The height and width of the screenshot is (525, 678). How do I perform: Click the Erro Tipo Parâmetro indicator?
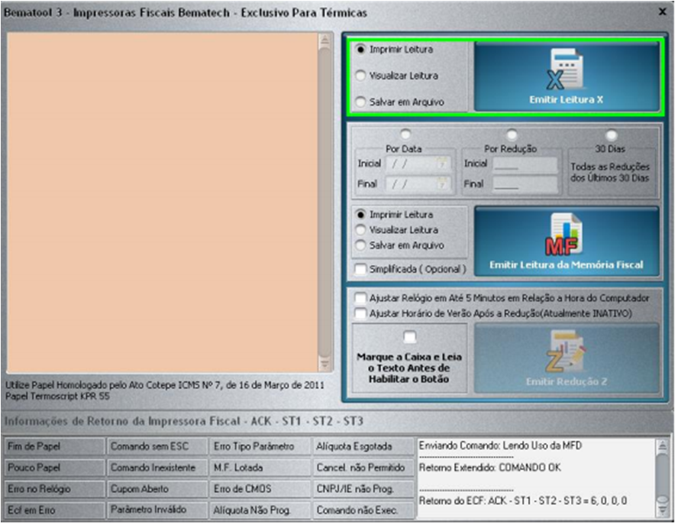click(x=260, y=446)
